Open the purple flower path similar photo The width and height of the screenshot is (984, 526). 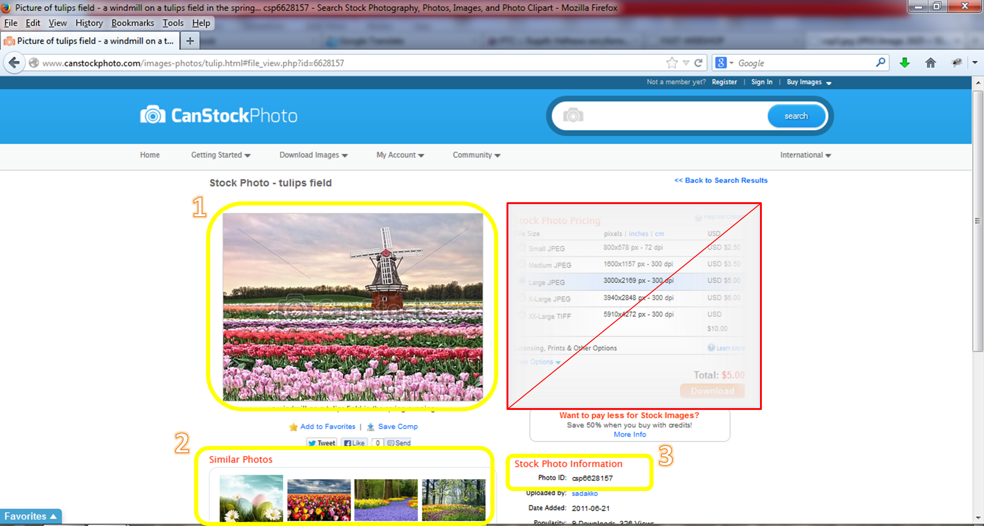pos(386,500)
